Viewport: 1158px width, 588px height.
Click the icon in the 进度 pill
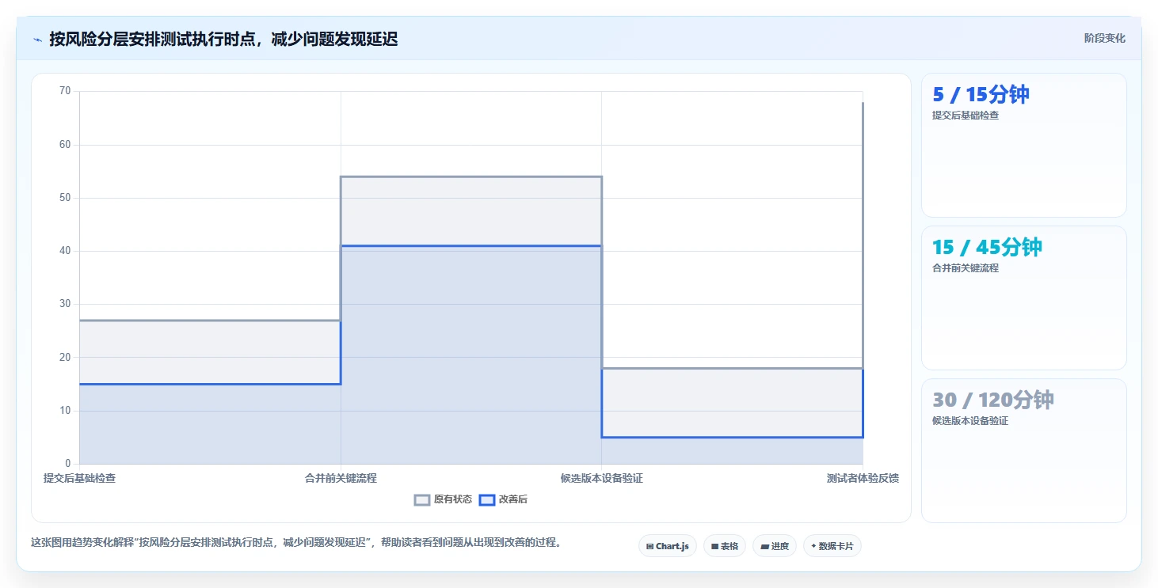pos(764,546)
